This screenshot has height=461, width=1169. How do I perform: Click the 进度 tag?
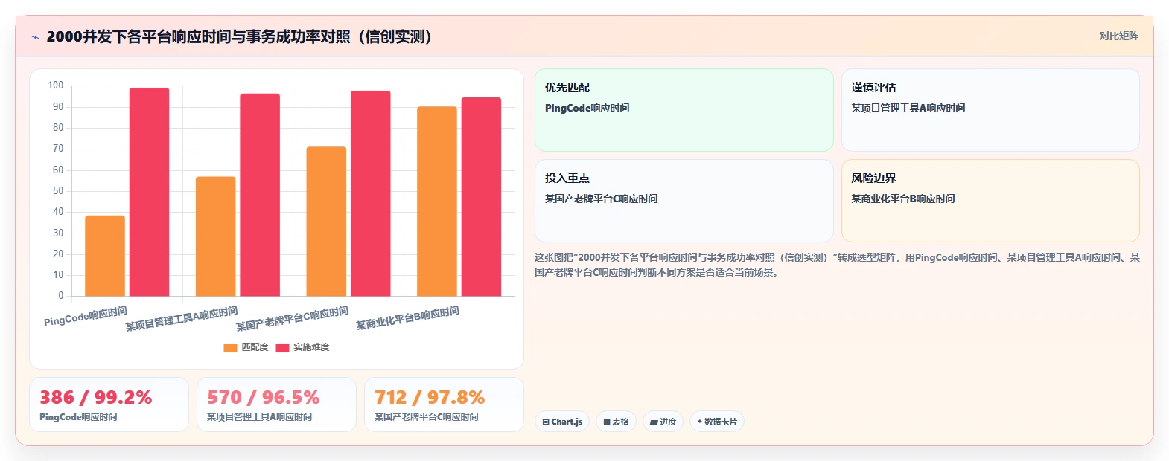(x=663, y=422)
